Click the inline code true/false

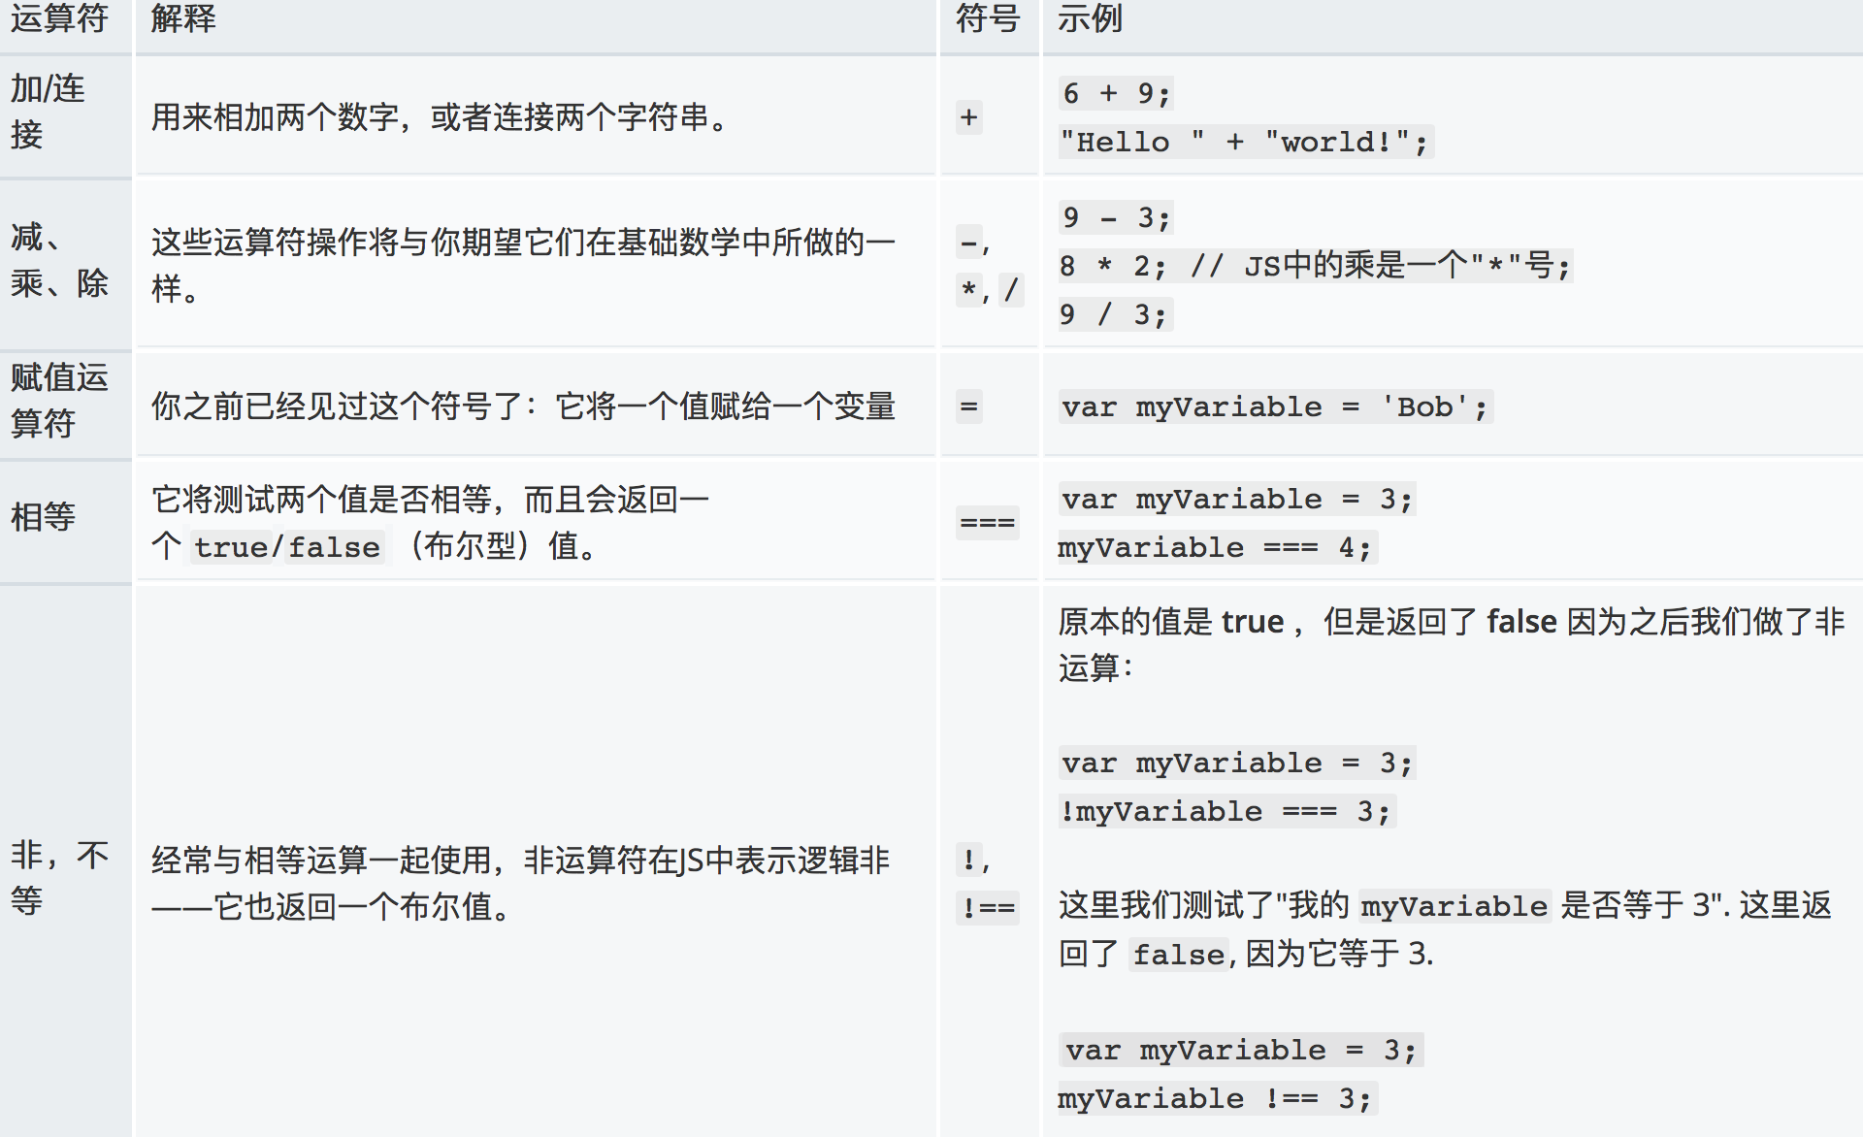287,547
